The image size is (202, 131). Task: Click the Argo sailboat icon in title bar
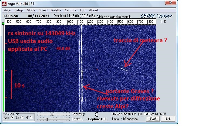(x=4, y=4)
